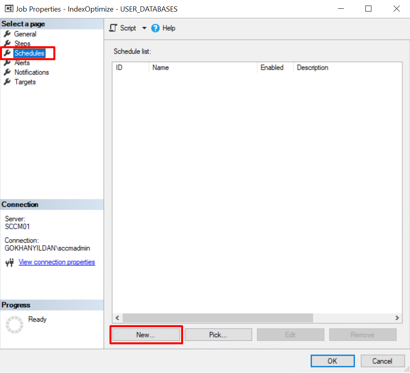
Task: Click the scroll-left arrow of schedule list
Action: pos(117,318)
